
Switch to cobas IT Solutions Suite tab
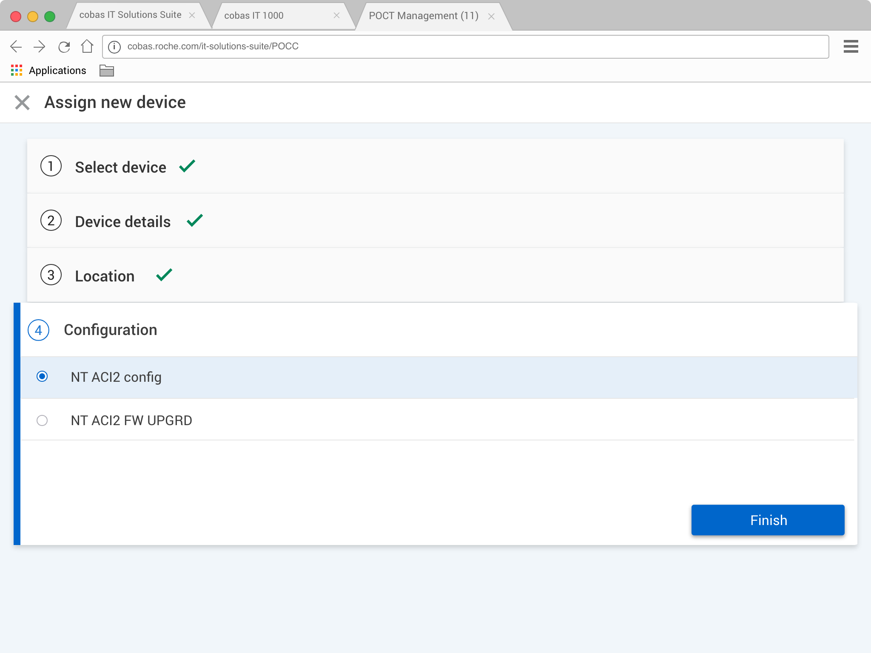pos(130,15)
